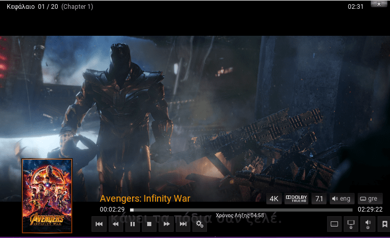Click the 4K resolution badge
Screen dimensions: 390x238
pos(274,199)
